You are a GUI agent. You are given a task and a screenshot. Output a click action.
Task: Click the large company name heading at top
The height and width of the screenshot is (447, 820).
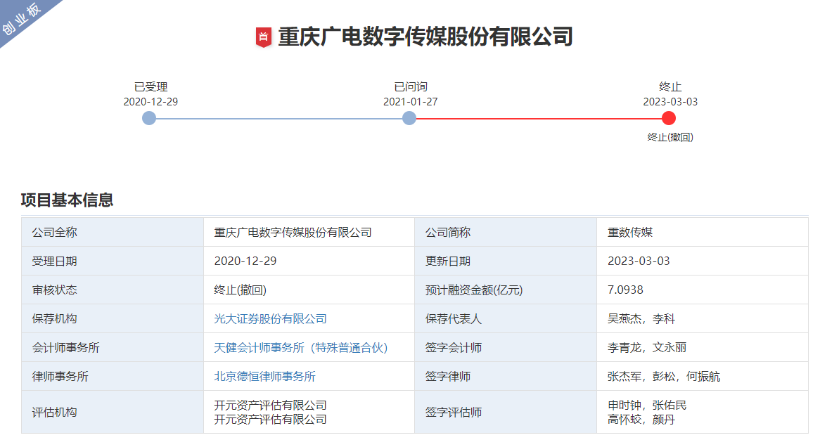point(425,37)
